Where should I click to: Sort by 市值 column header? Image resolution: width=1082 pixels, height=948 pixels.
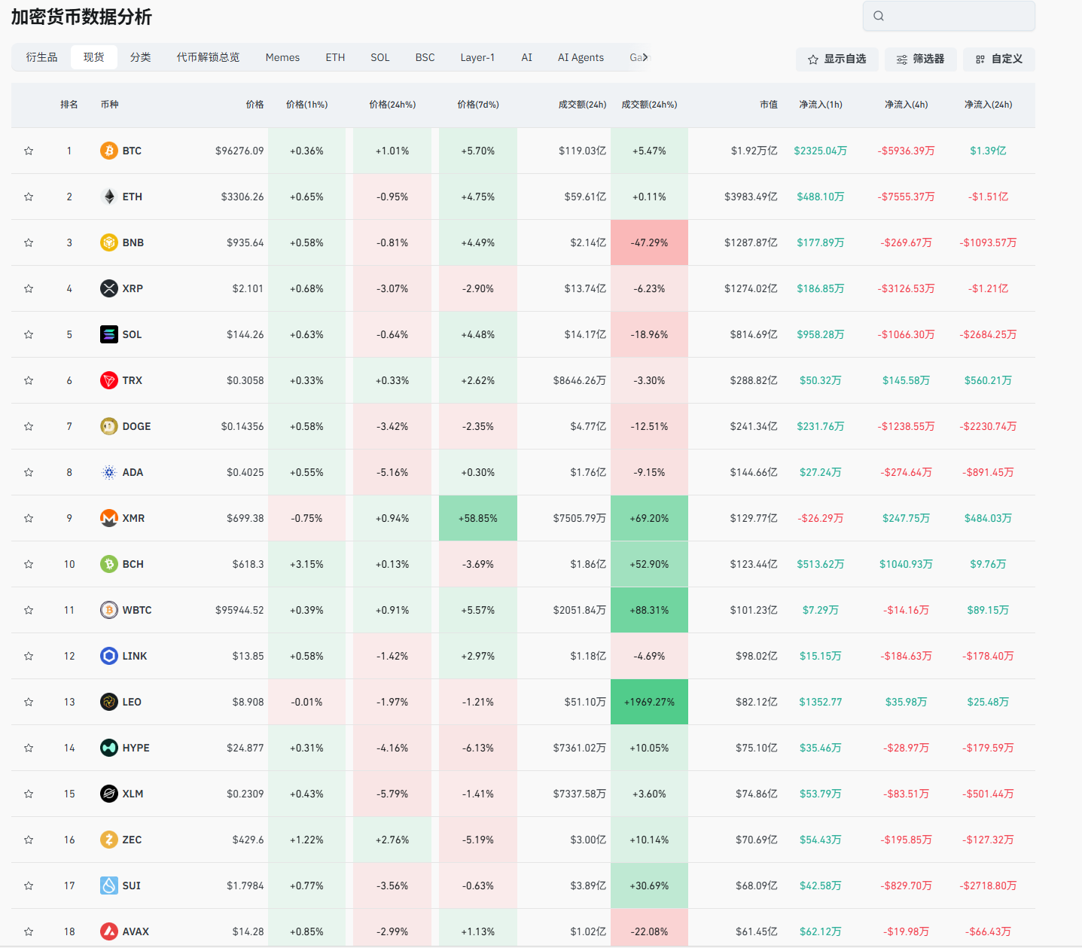[768, 105]
